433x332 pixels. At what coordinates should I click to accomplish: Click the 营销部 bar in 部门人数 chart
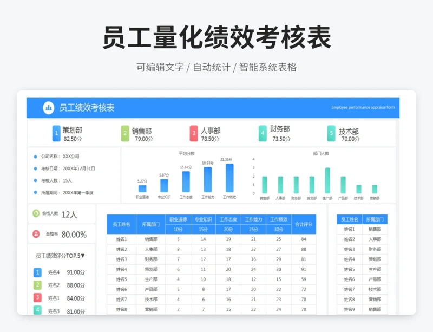pos(375,189)
